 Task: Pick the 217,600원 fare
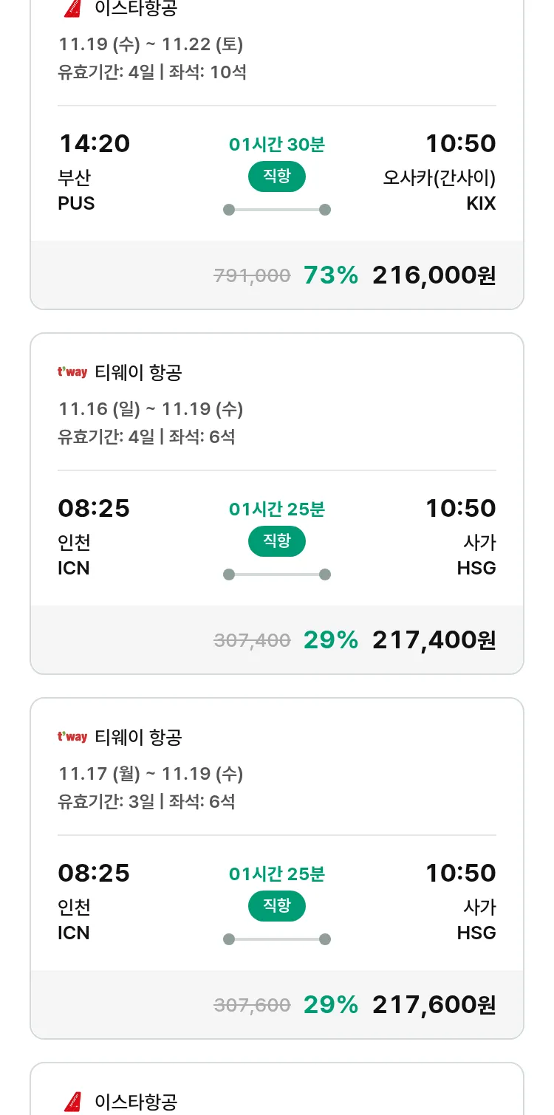[x=434, y=1005]
